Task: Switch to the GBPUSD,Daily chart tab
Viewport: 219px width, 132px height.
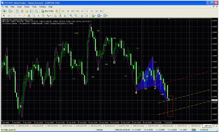Action: [x=167, y=126]
